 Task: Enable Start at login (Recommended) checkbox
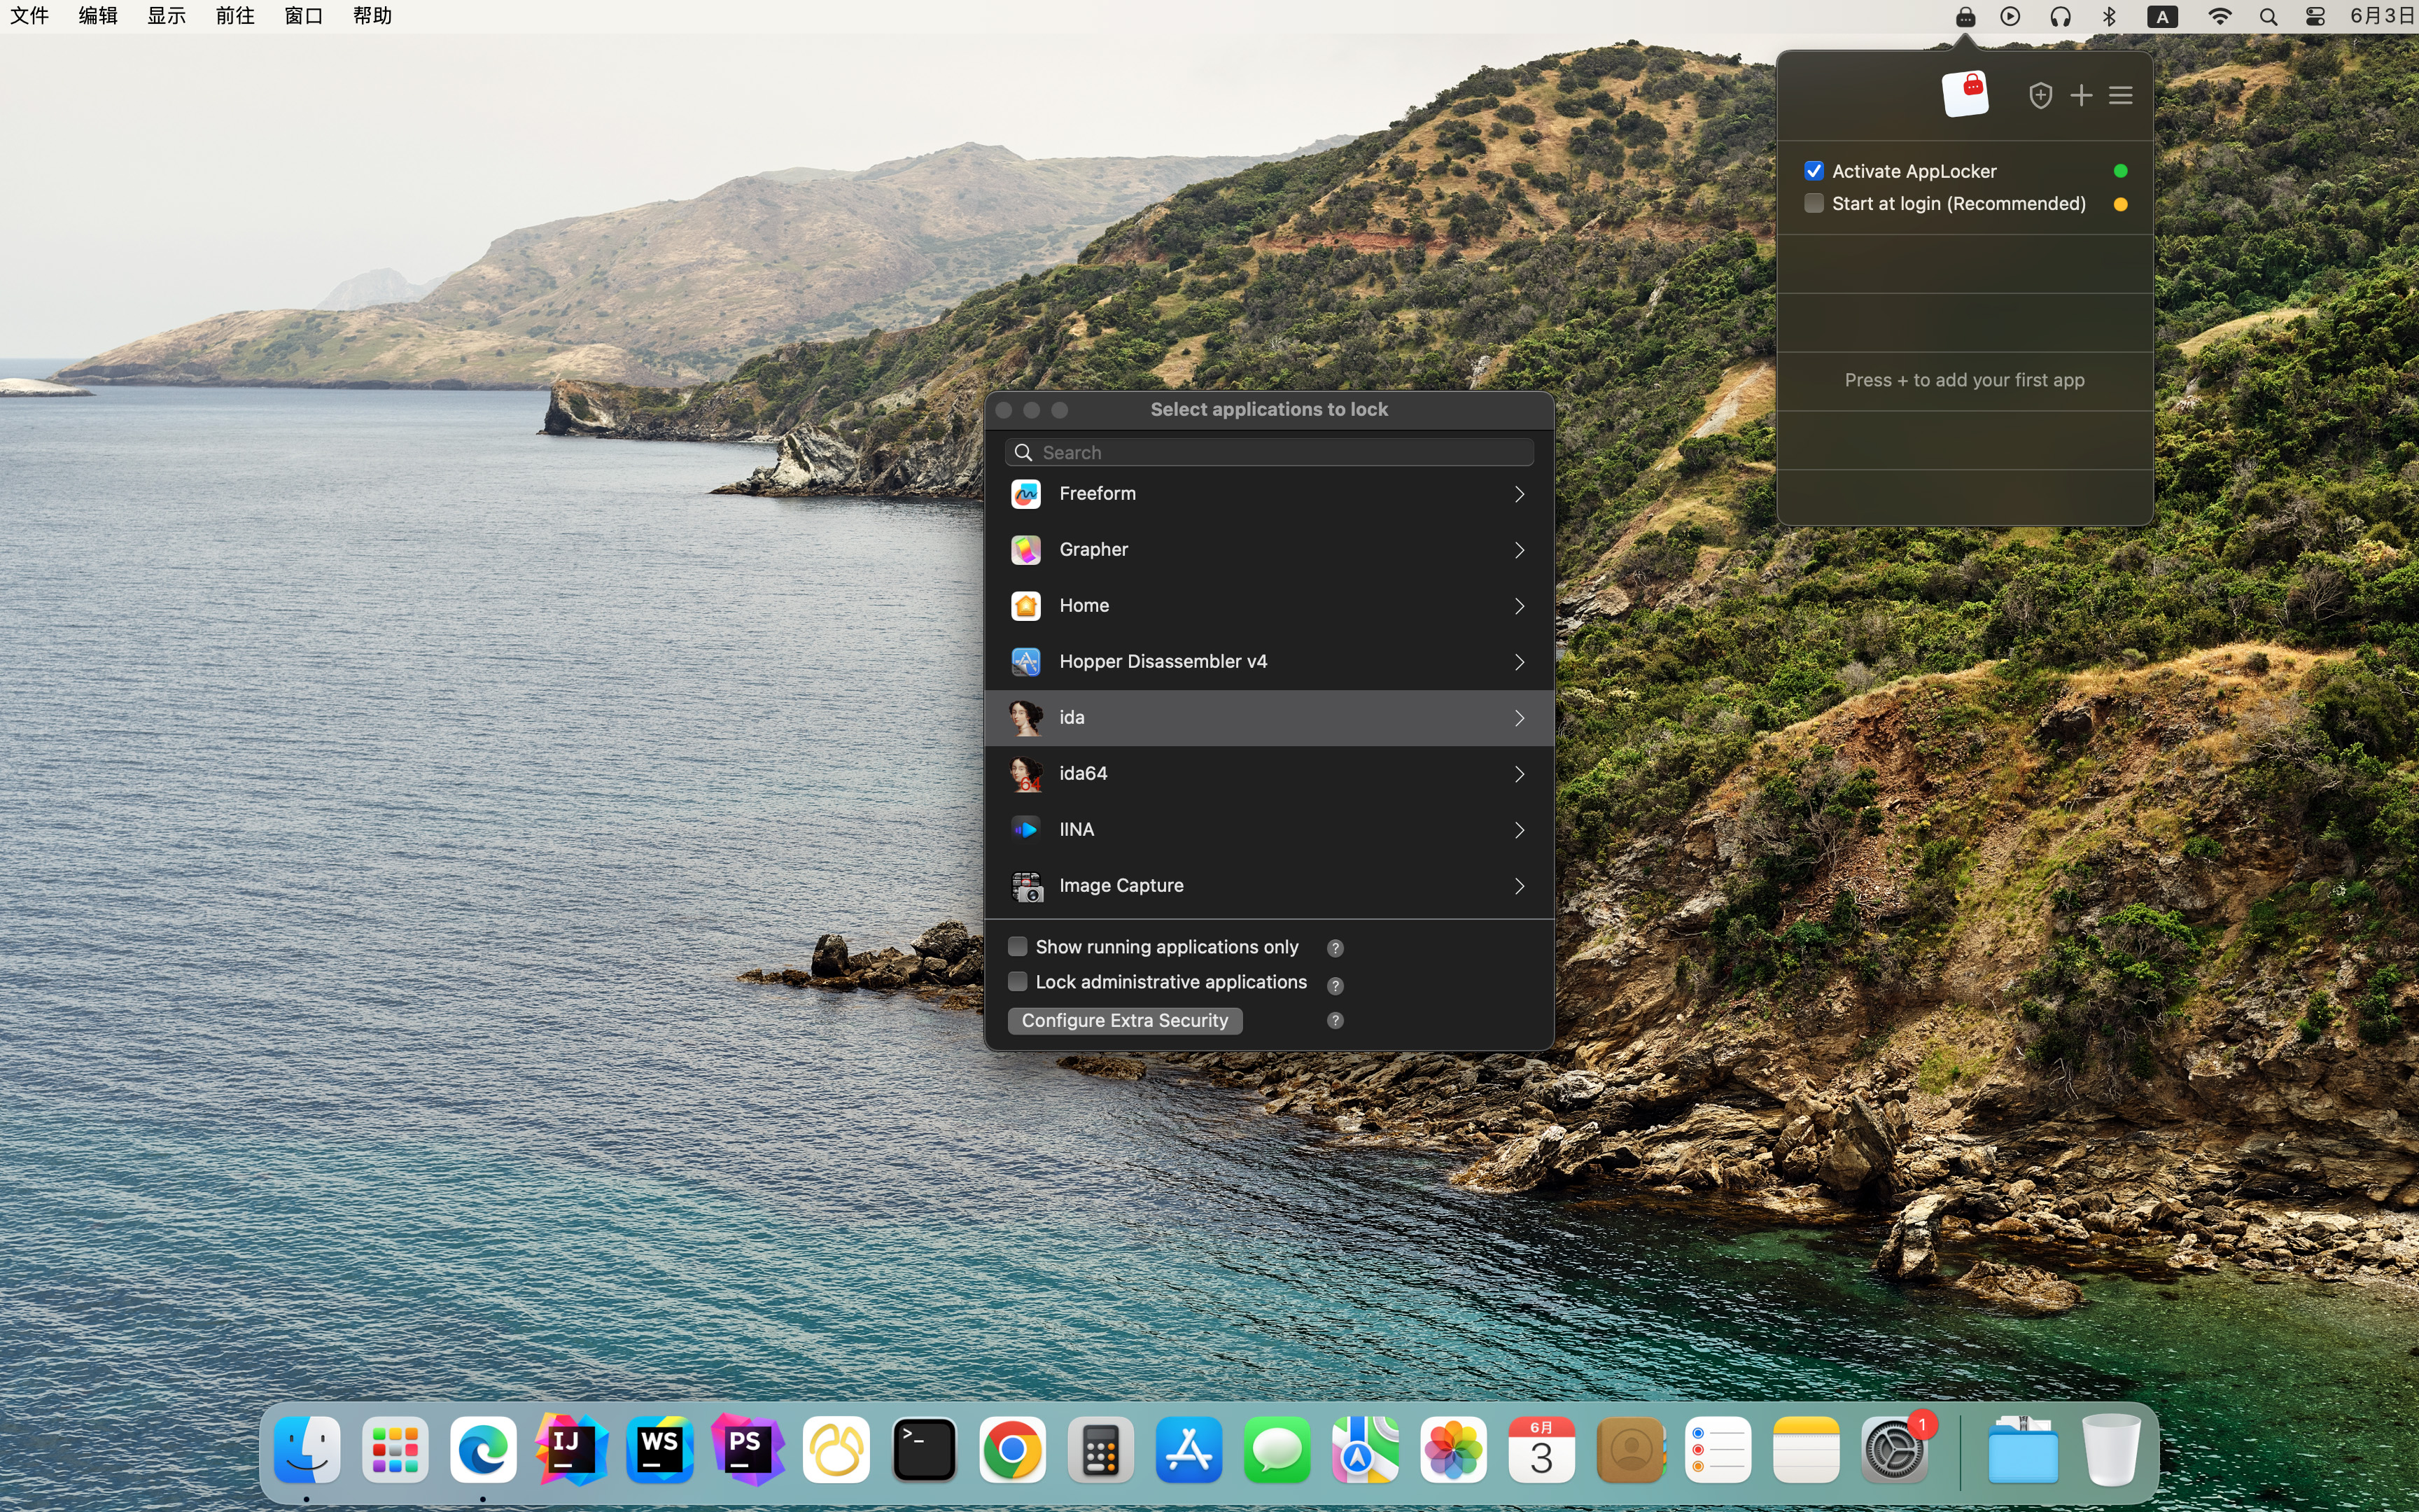point(1814,204)
